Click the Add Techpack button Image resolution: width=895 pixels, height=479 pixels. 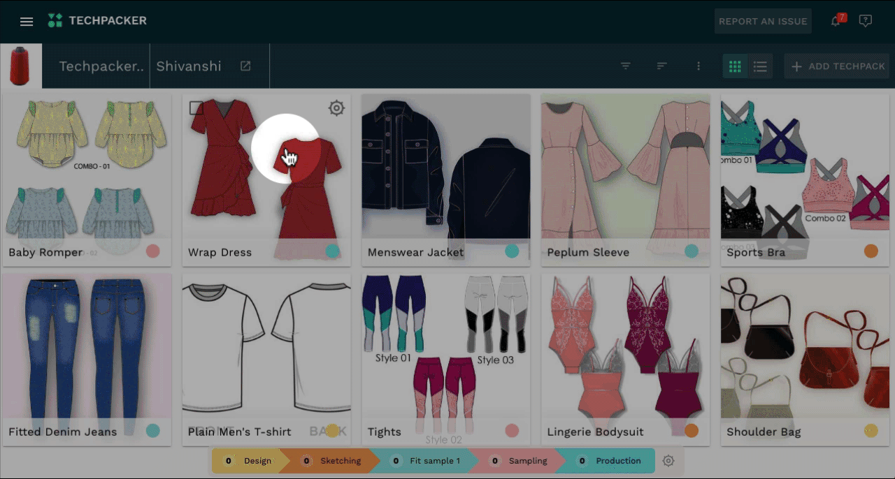click(838, 66)
